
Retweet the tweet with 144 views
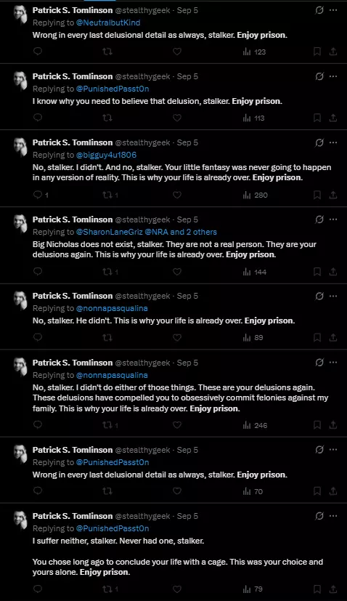click(110, 272)
